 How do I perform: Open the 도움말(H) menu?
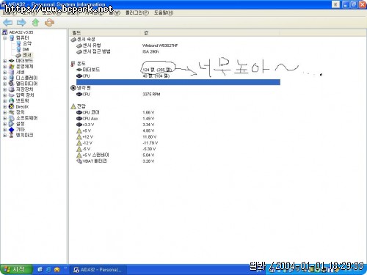point(164,12)
